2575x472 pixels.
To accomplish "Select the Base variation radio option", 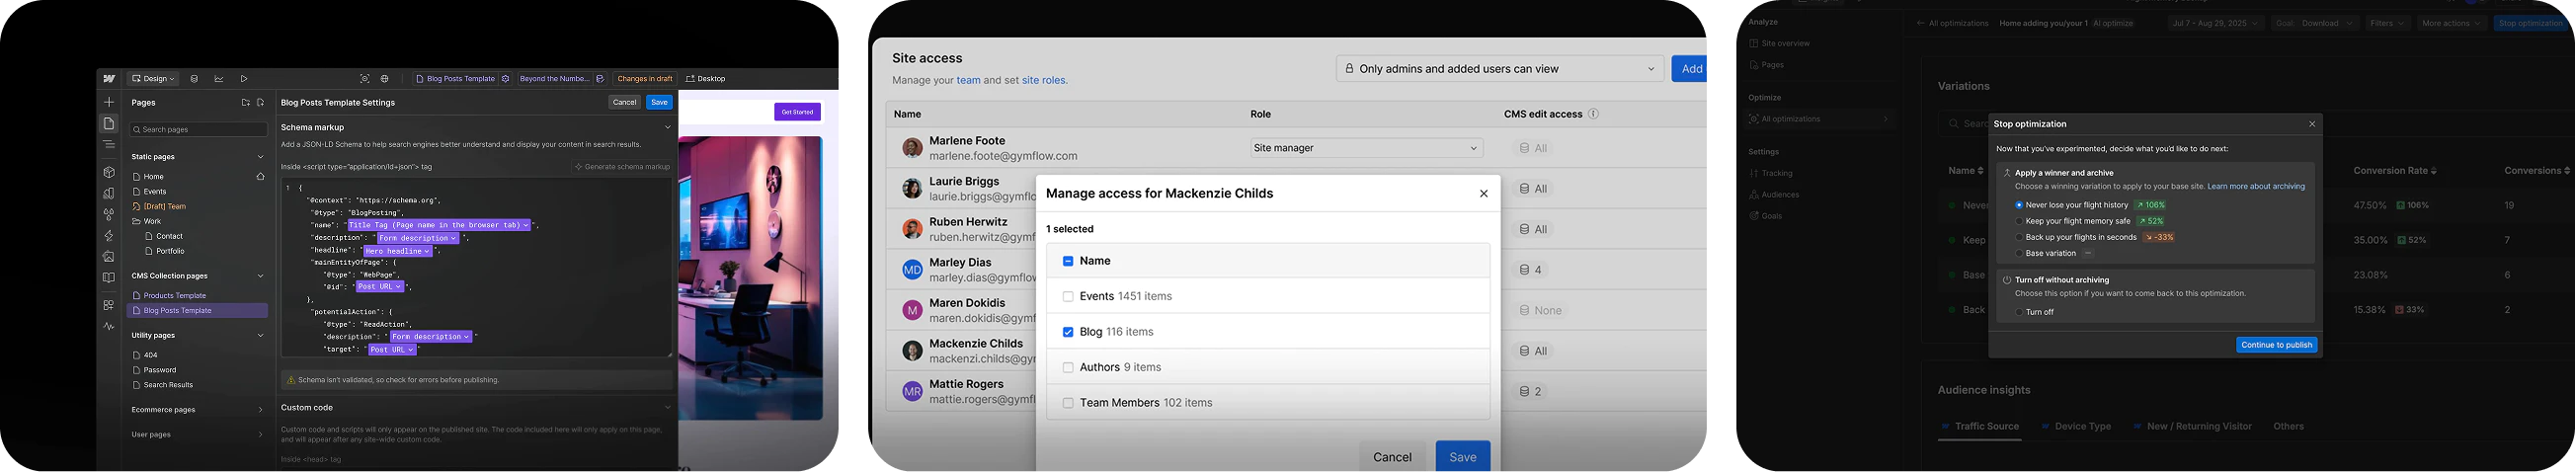I will [x=2019, y=253].
